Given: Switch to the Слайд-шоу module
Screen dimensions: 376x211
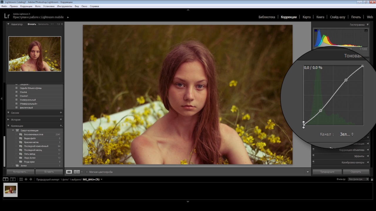Looking at the screenshot, I should pos(338,17).
